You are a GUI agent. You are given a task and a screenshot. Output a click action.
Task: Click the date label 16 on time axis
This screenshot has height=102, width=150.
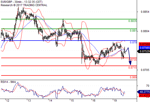(x=94, y=100)
